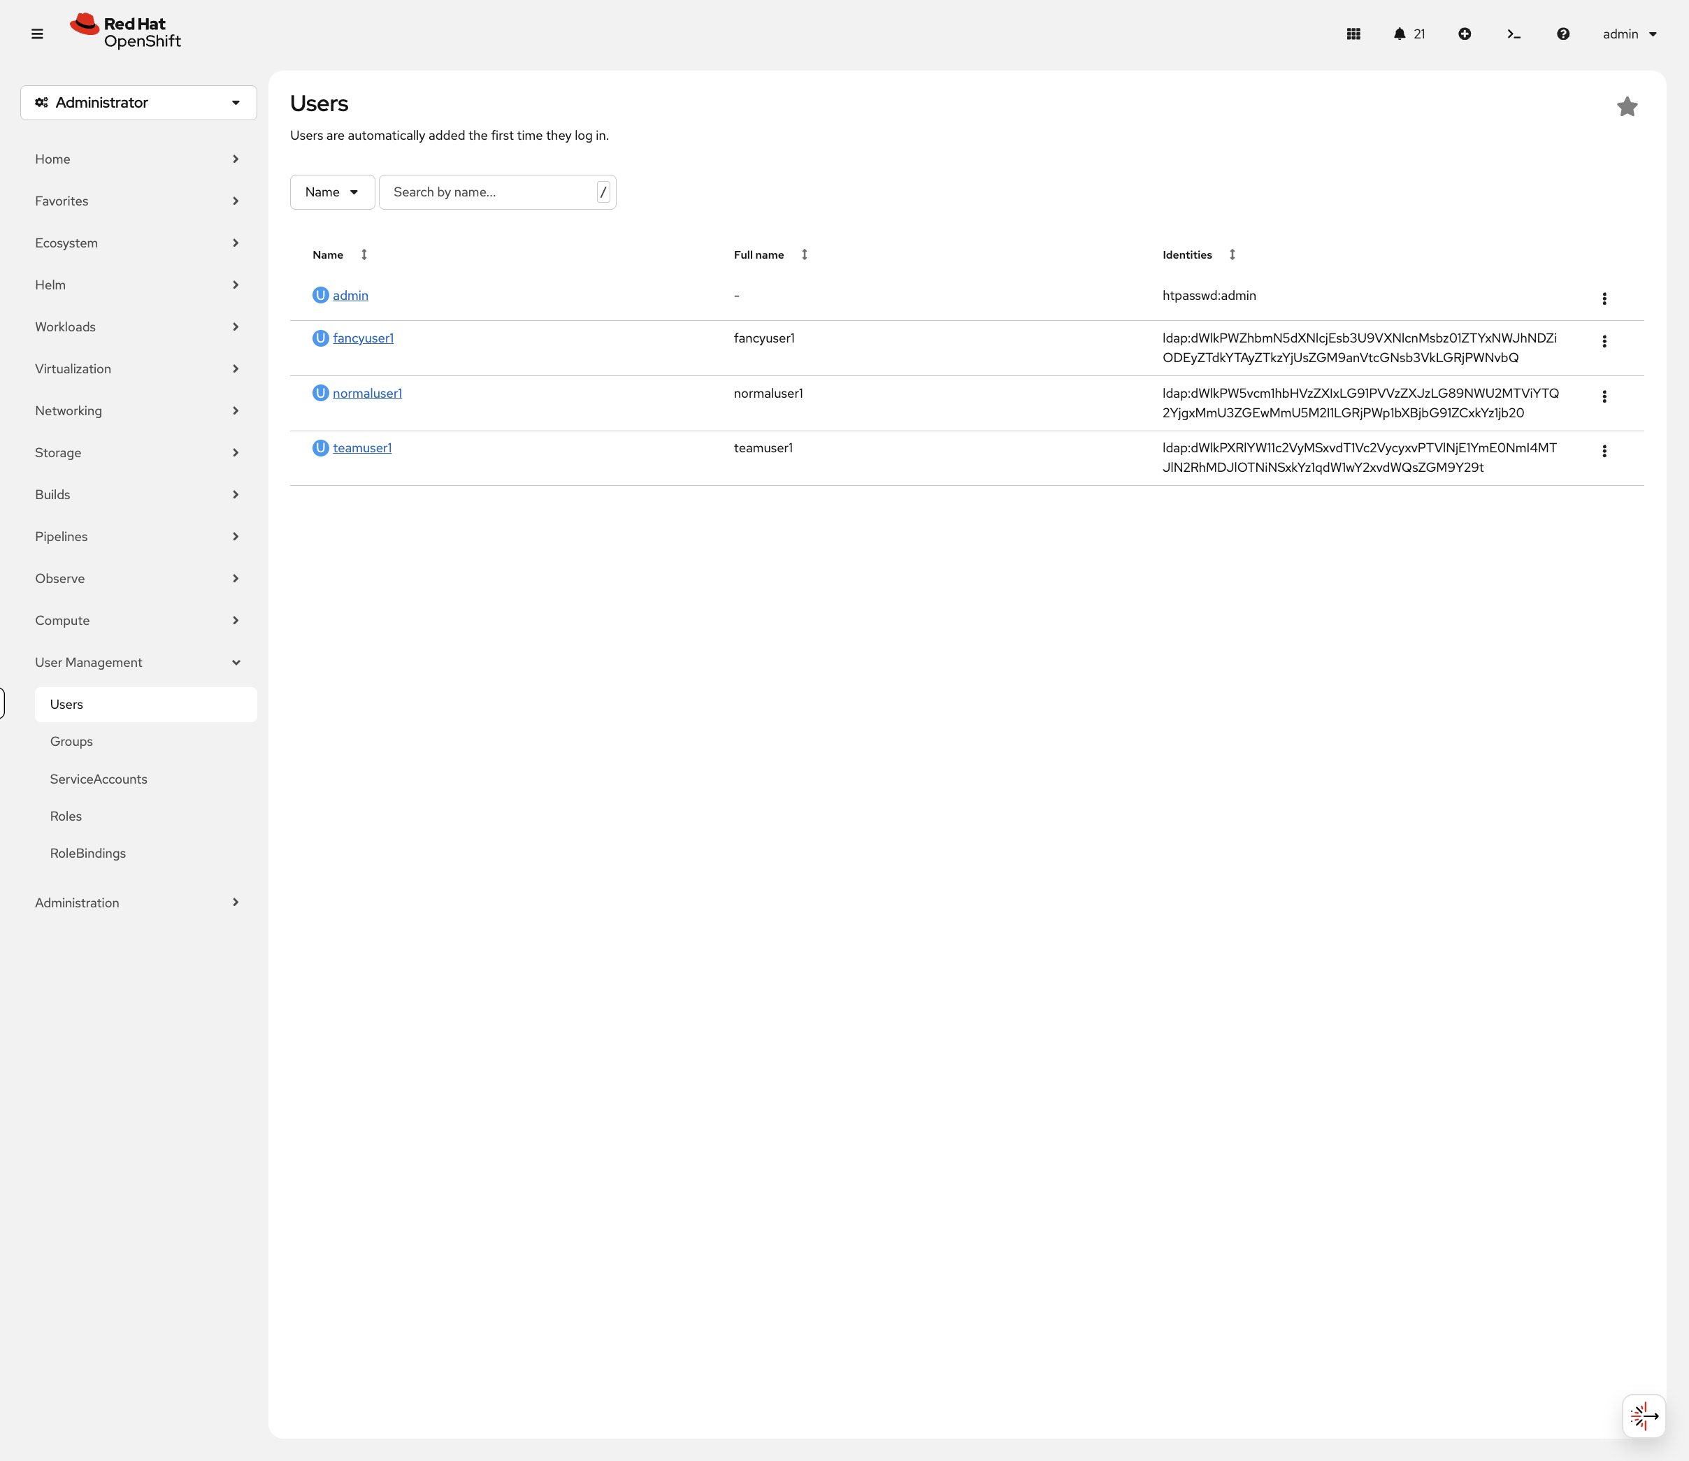
Task: Open the kebab menu for normaluser1 row
Action: pyautogui.click(x=1604, y=397)
